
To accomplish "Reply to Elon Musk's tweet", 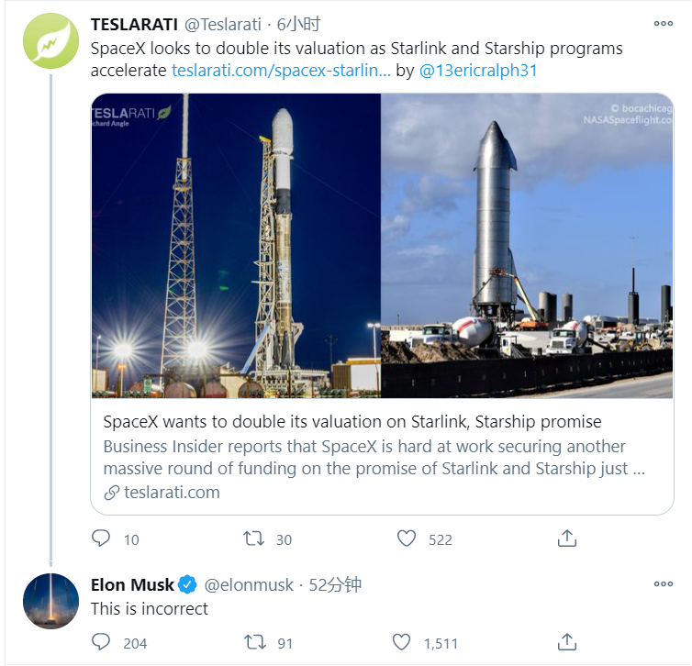I will [x=101, y=642].
